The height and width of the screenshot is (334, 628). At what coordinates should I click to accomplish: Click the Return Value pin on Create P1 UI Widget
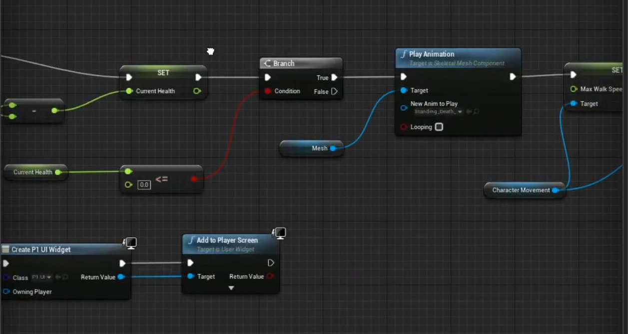[121, 277]
